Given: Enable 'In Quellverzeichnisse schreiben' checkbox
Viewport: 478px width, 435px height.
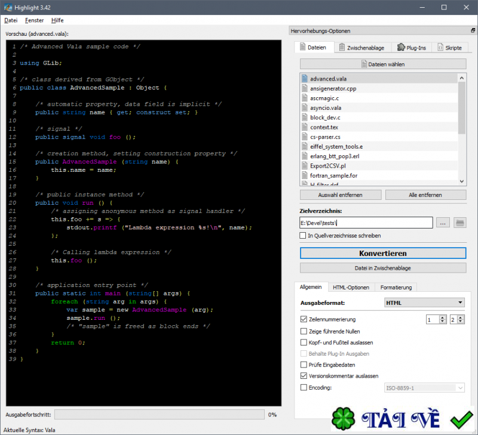Looking at the screenshot, I should [x=304, y=236].
